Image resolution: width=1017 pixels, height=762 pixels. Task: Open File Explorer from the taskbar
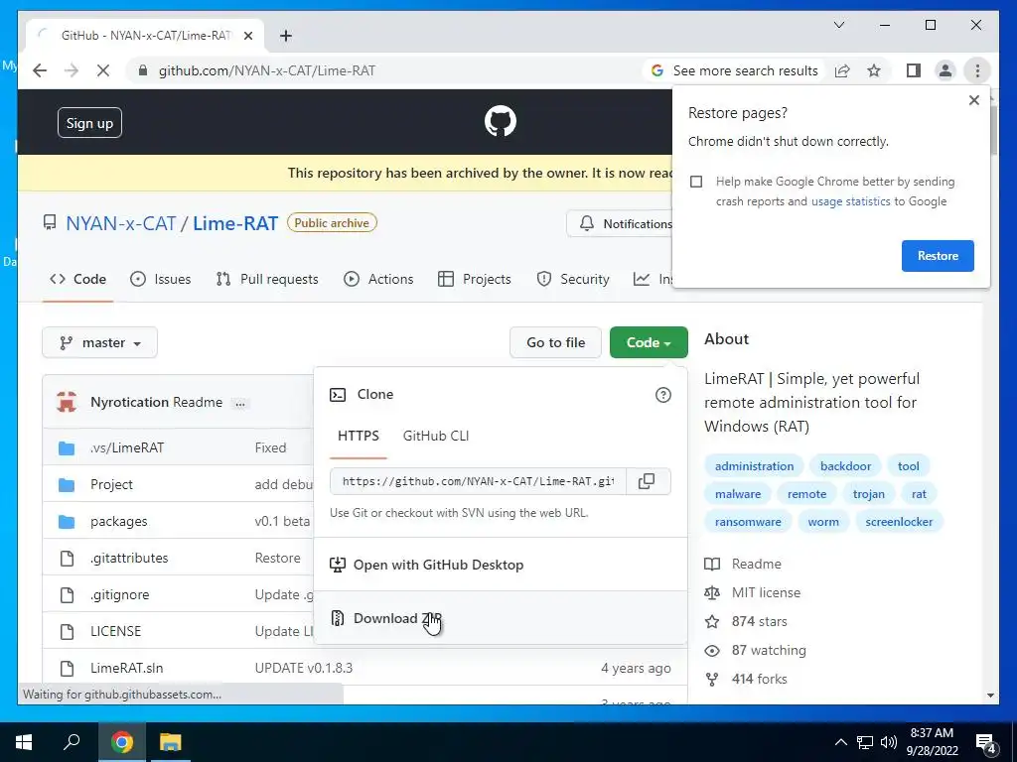click(171, 742)
